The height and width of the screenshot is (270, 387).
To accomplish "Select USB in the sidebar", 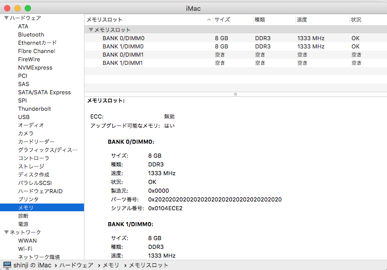I will [x=24, y=117].
